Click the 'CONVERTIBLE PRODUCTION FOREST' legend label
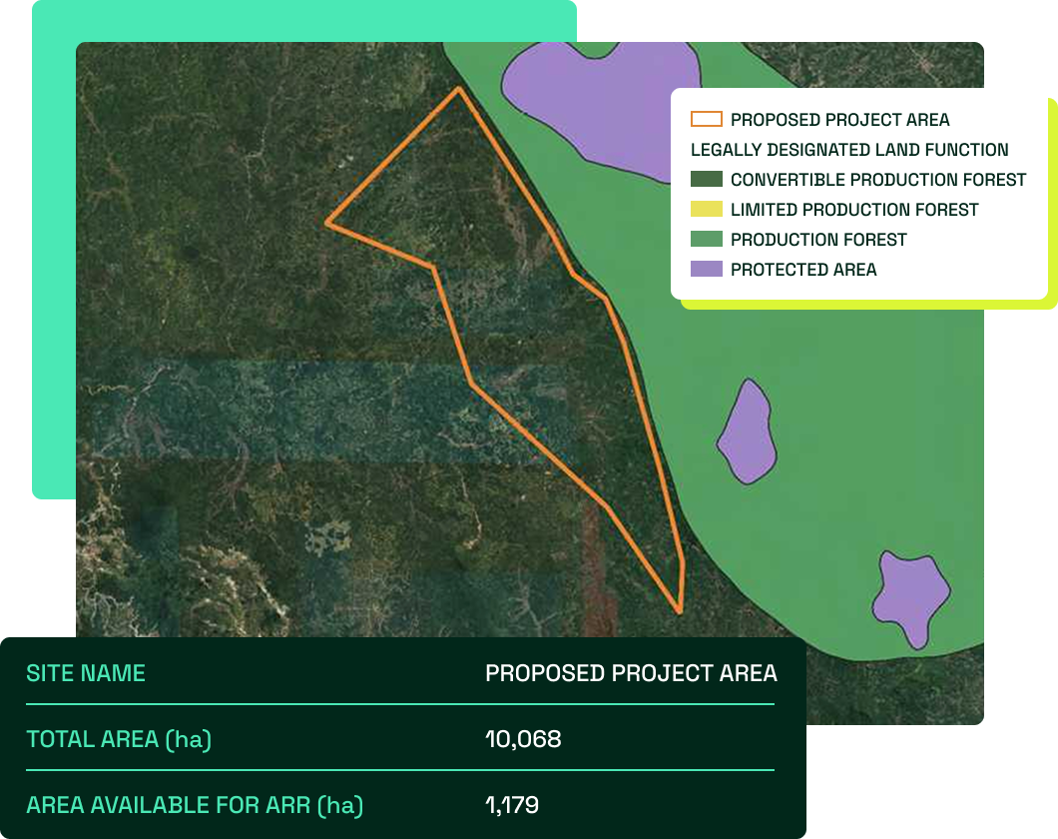 click(878, 180)
